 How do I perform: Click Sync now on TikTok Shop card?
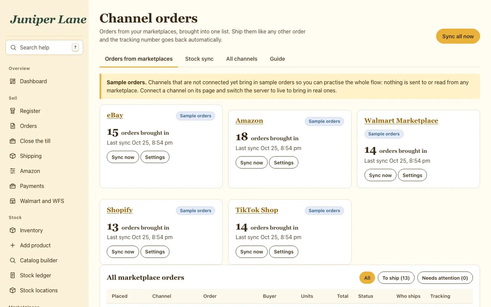coord(252,251)
